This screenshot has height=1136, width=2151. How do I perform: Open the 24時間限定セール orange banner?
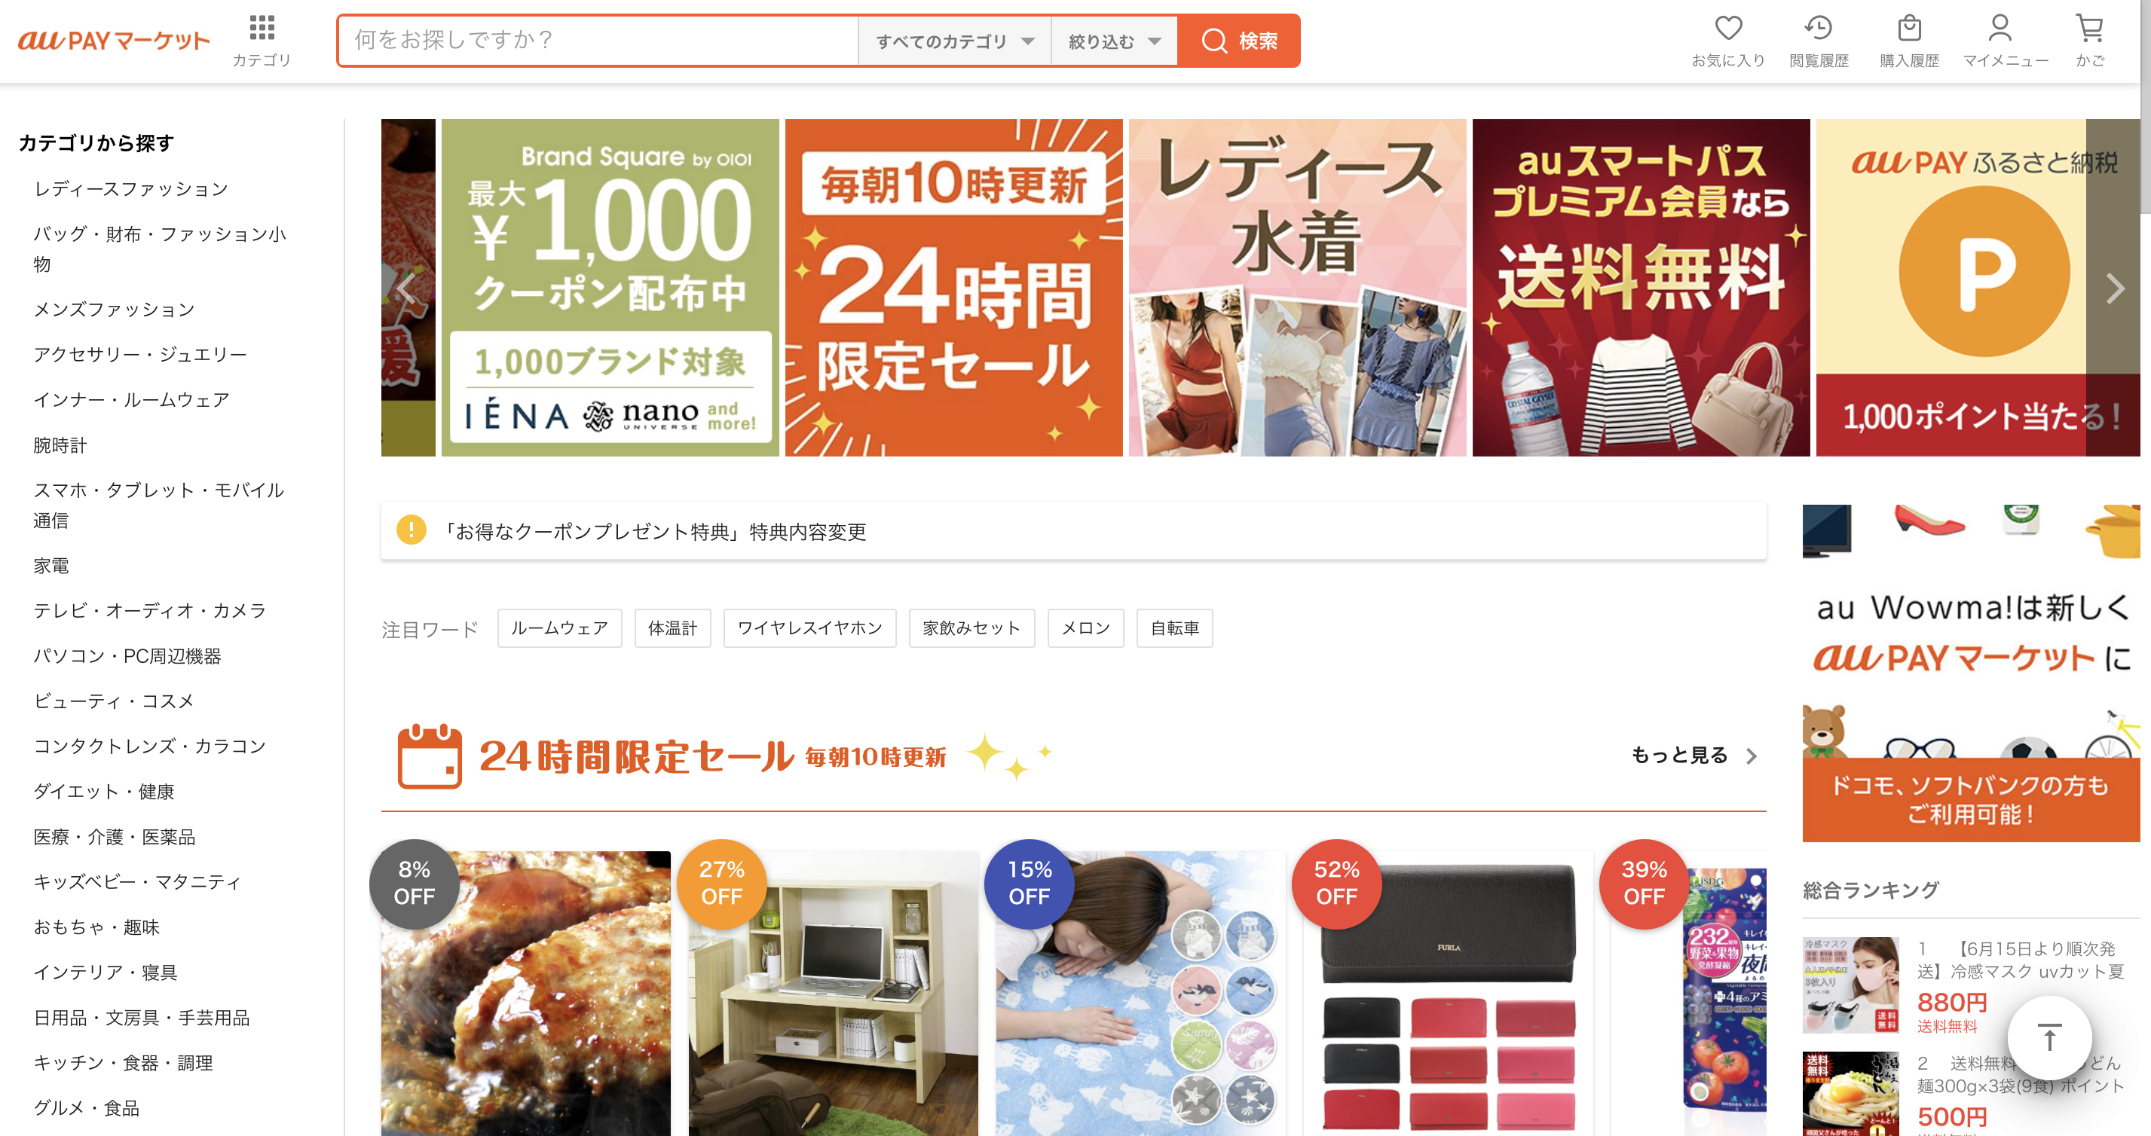click(x=953, y=287)
